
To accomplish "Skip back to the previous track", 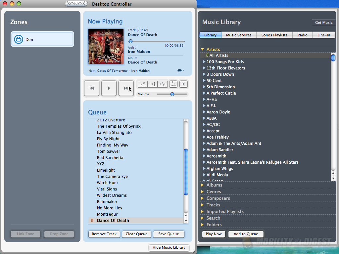I will (92, 88).
